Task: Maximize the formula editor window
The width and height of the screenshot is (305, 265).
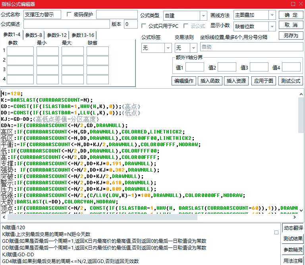Action: click(292, 4)
